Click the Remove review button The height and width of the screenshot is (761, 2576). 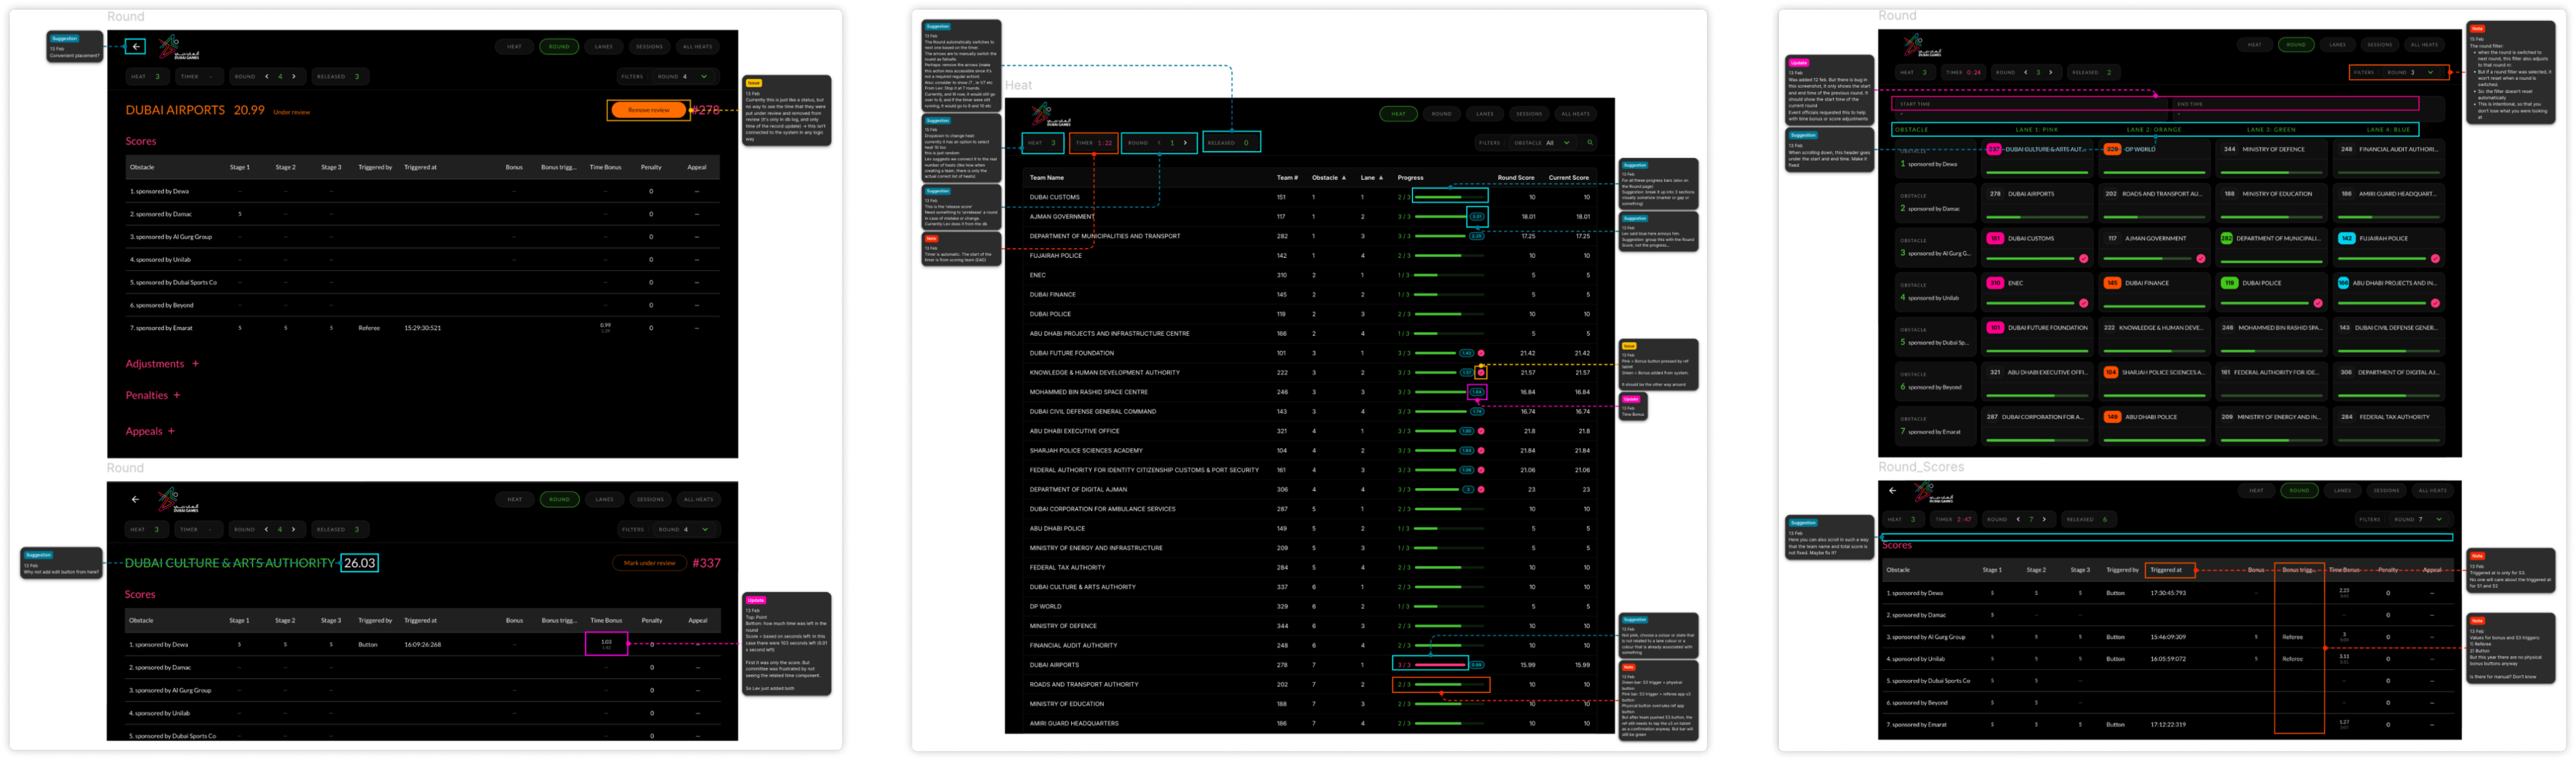click(648, 110)
